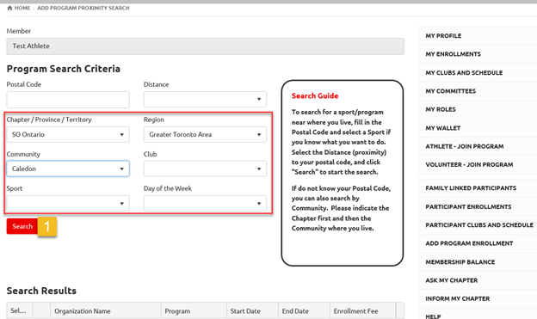Click the Member field showing Test Athlete
The height and width of the screenshot is (319, 537).
point(205,46)
